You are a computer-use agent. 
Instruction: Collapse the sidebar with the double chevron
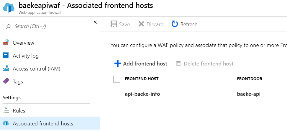tap(95, 22)
